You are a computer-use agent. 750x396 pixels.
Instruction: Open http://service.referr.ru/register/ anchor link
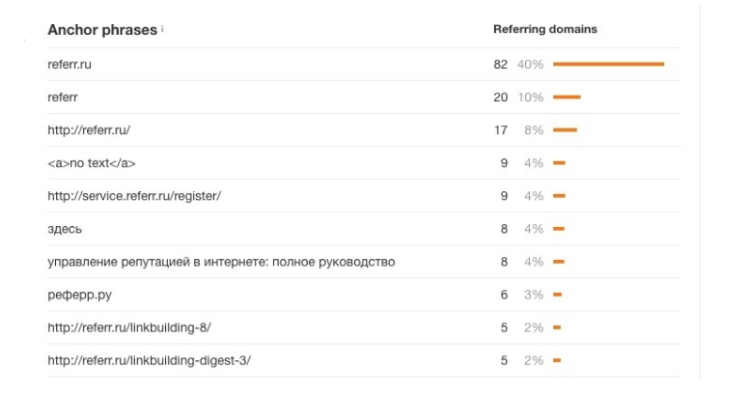[134, 196]
